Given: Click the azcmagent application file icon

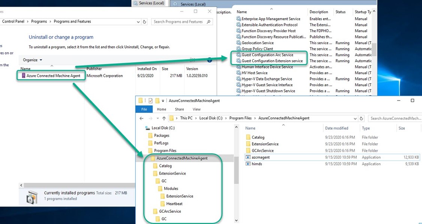Looking at the screenshot, I should coord(248,157).
